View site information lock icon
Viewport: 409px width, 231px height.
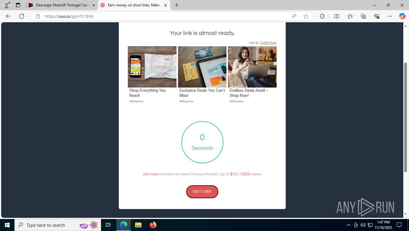coord(38,16)
